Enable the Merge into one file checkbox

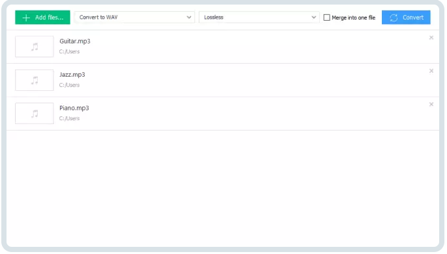point(326,18)
